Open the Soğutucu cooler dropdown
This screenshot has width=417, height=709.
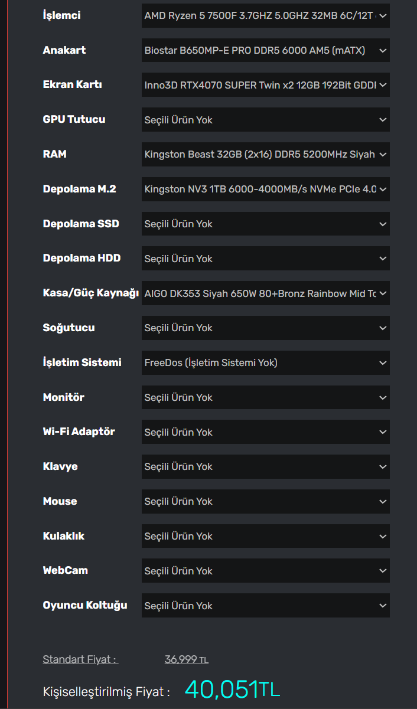265,328
